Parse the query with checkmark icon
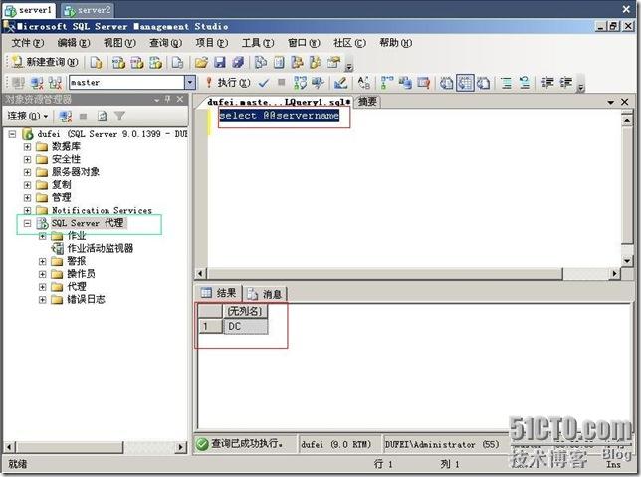Screen dimensions: 641x477 click(264, 83)
